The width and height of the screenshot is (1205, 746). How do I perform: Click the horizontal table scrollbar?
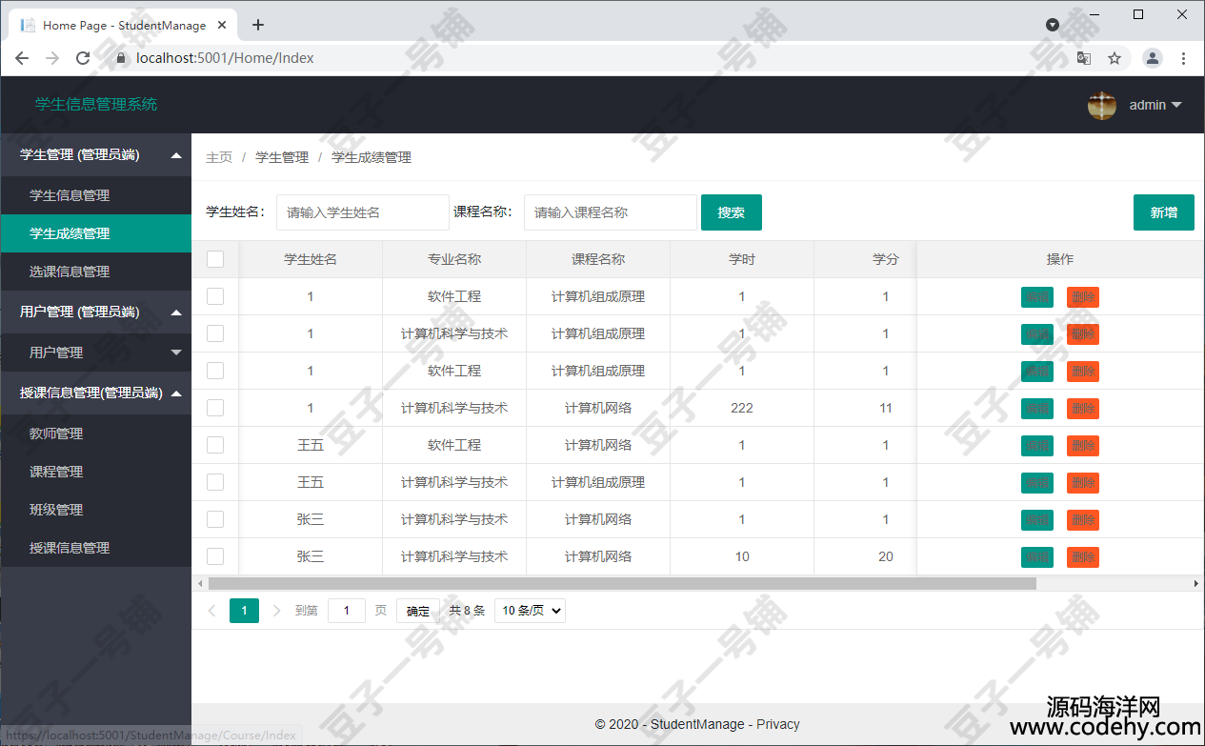[x=621, y=583]
